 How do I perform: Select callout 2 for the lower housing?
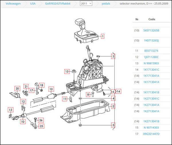click(113, 107)
